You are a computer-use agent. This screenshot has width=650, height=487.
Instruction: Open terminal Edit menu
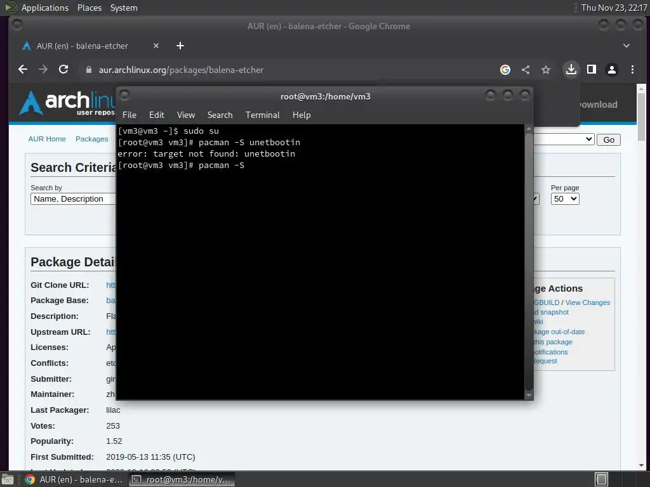coord(157,115)
